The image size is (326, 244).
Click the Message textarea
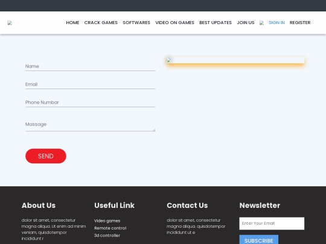[x=90, y=125]
